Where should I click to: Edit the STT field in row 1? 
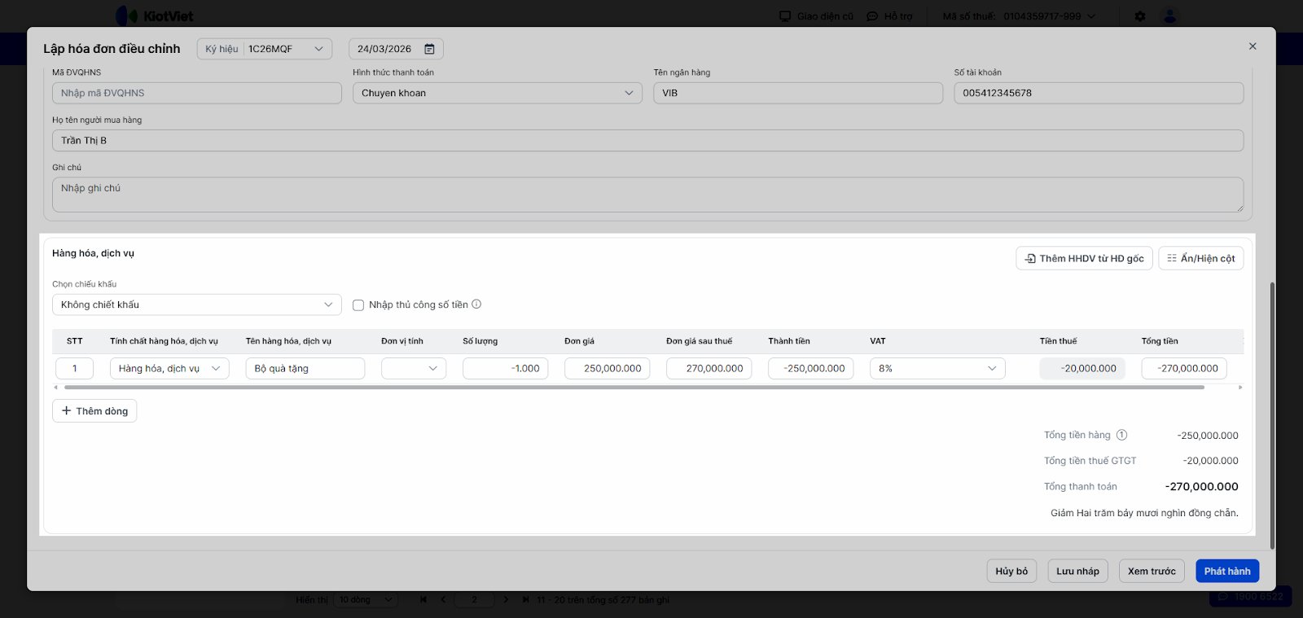point(75,368)
